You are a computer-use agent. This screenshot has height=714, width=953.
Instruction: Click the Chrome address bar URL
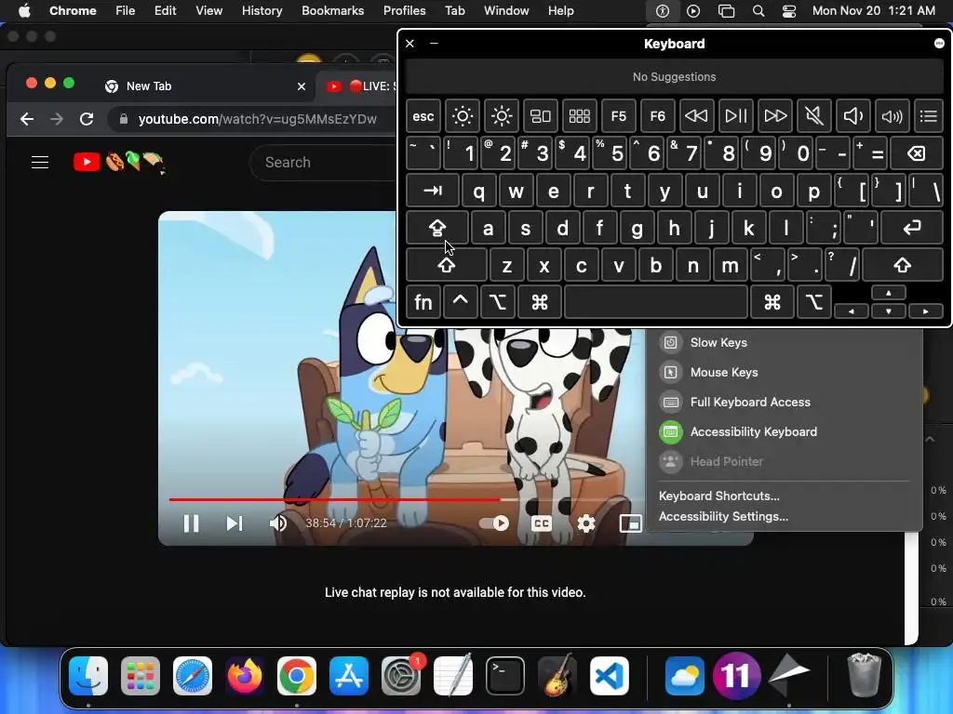pos(258,119)
